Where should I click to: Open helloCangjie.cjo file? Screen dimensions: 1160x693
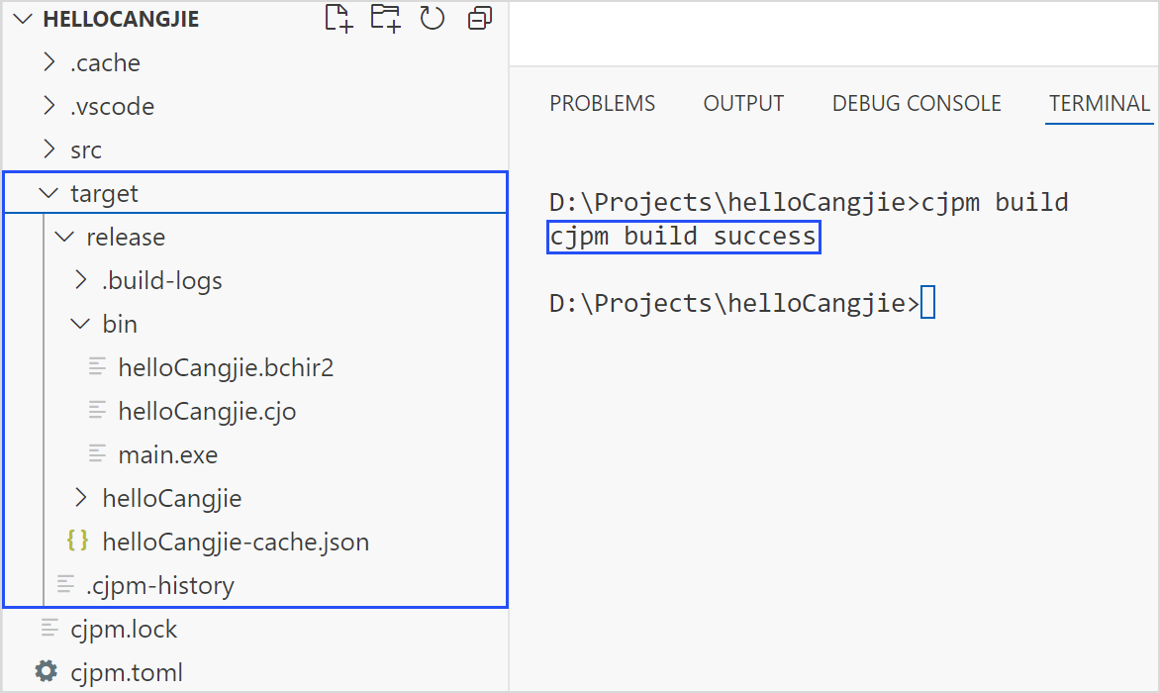click(x=207, y=411)
